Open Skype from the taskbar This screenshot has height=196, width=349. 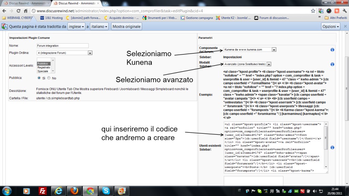[106, 190]
